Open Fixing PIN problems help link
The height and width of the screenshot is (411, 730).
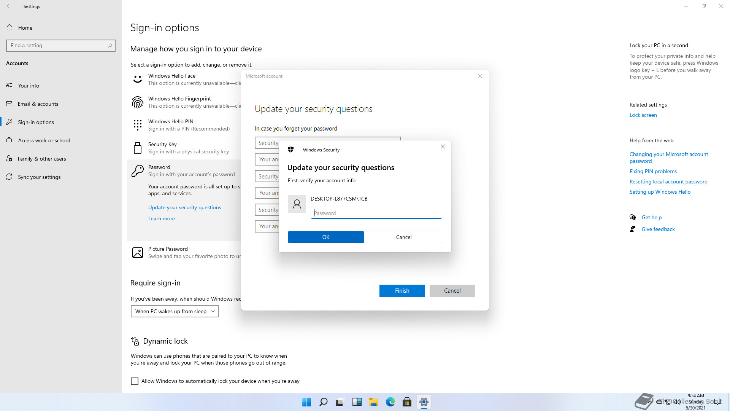[653, 171]
